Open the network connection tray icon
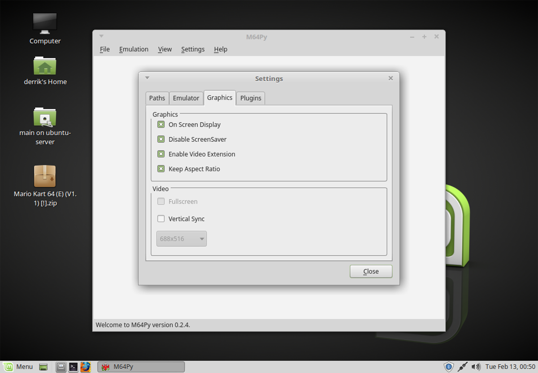The width and height of the screenshot is (538, 373). coord(463,367)
